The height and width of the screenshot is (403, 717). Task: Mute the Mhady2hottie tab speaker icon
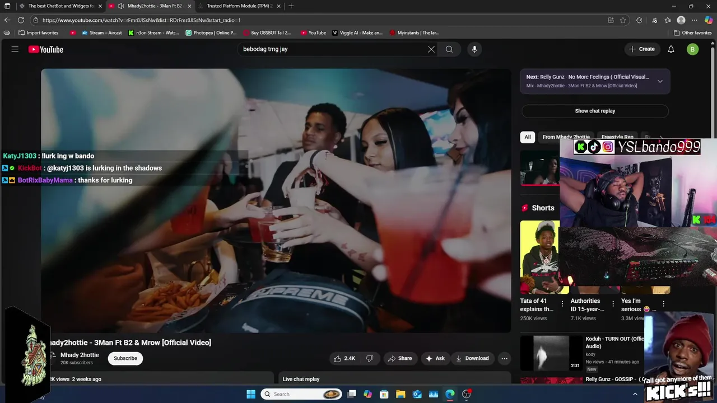tap(121, 6)
